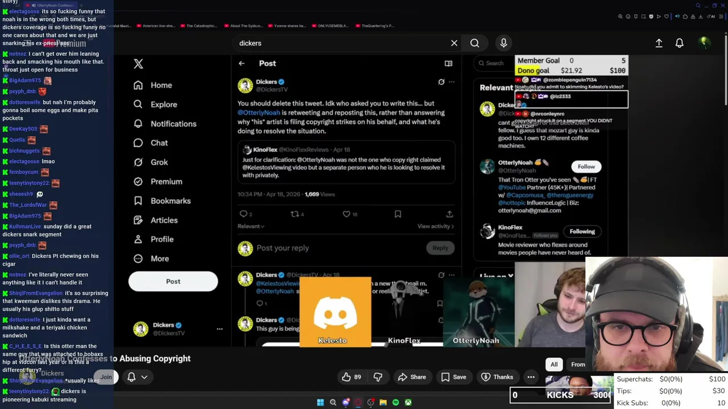Click the Grok icon on Dickers' tweet

[x=441, y=82]
